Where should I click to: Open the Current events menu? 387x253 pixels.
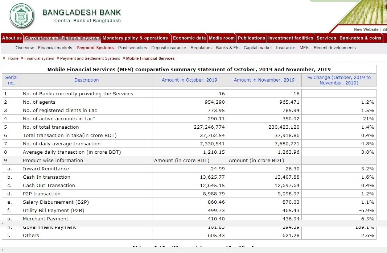(x=42, y=38)
